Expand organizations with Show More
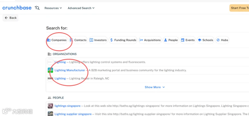This screenshot has width=249, height=116. [x=155, y=87]
